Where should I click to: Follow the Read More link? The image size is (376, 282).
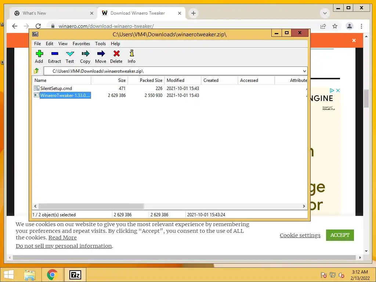point(62,238)
